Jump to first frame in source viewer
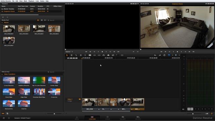The width and height of the screenshot is (215, 121). tap(86, 52)
